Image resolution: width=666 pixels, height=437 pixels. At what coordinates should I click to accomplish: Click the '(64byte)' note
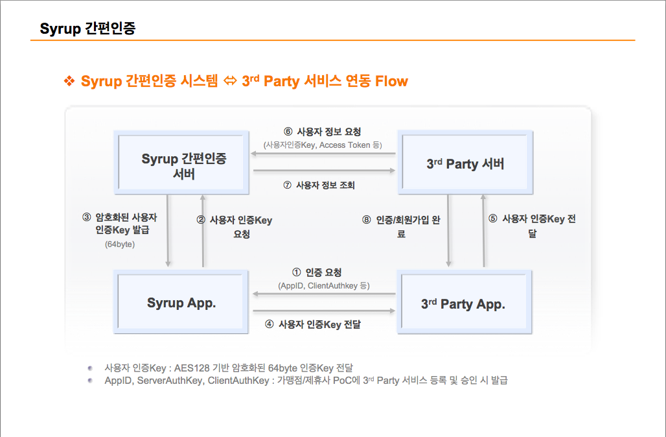click(x=120, y=244)
